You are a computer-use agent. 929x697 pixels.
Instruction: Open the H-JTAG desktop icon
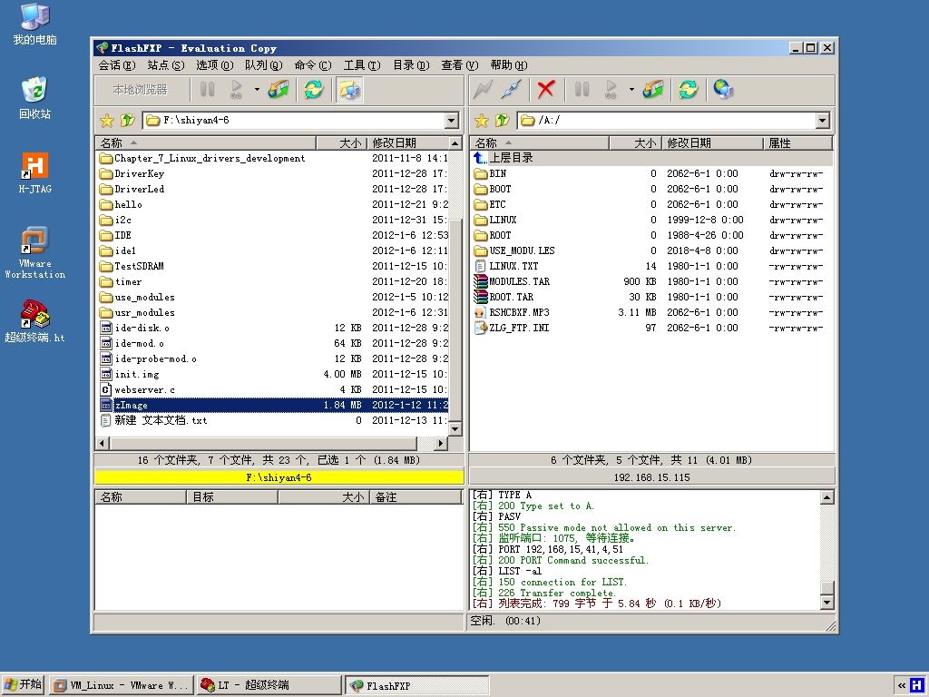(35, 172)
